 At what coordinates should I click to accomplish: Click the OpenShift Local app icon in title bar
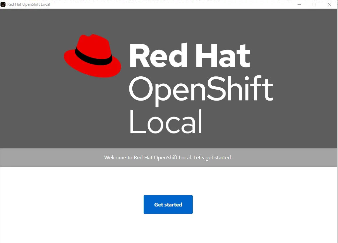tap(3, 4)
